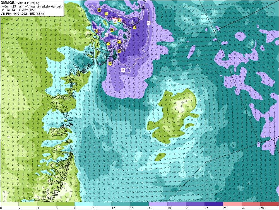The height and width of the screenshot is (210, 279).
Task: Click the '12' scale label
Action: point(113,208)
